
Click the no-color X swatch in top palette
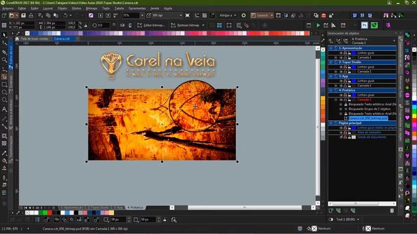pyautogui.click(x=27, y=33)
